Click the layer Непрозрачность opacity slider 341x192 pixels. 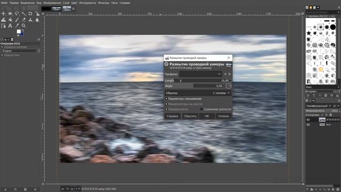pos(322,111)
